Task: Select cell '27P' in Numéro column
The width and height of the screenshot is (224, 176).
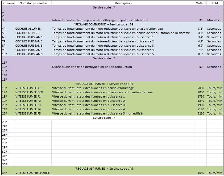Action: point(8,139)
